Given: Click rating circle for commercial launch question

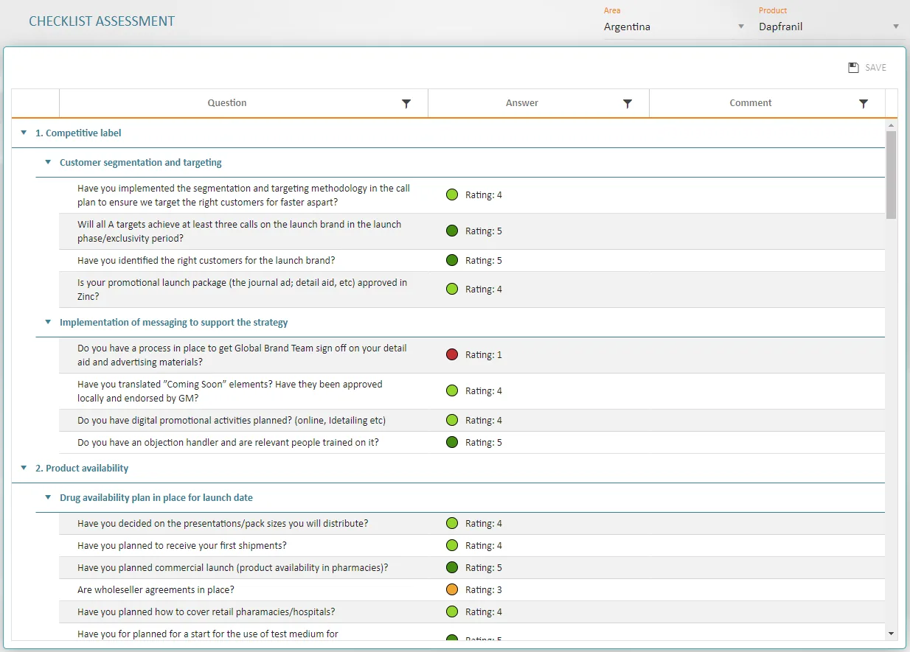Looking at the screenshot, I should point(452,568).
